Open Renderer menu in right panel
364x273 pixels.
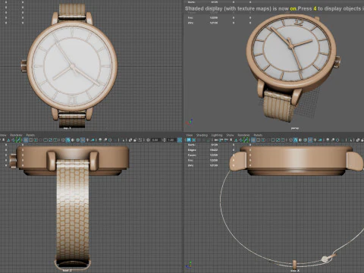(x=243, y=135)
